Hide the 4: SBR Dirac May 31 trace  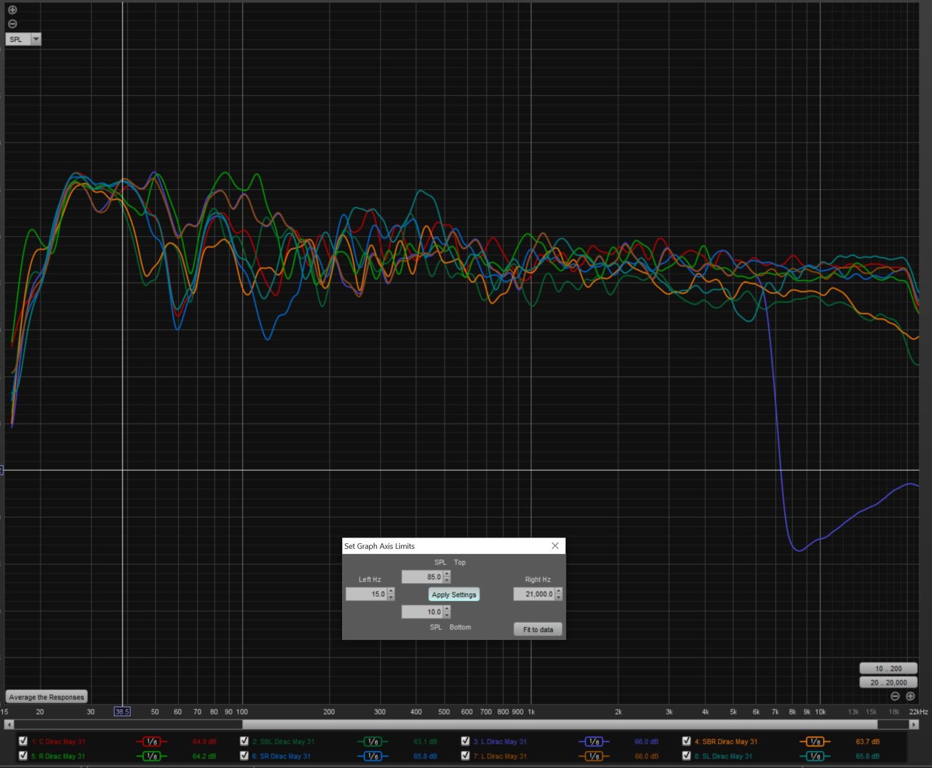pyautogui.click(x=687, y=741)
